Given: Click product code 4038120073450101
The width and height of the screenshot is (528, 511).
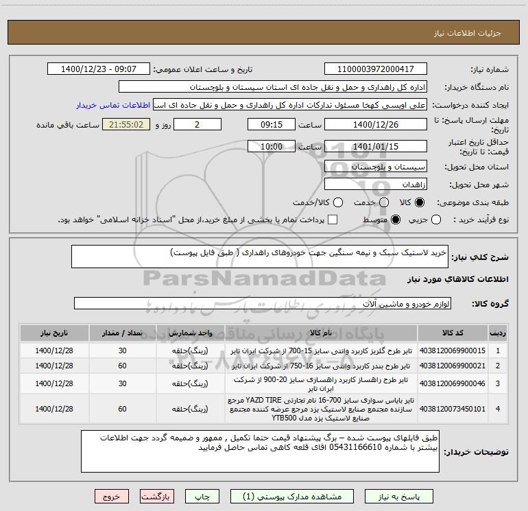Looking at the screenshot, I should 453,409.
